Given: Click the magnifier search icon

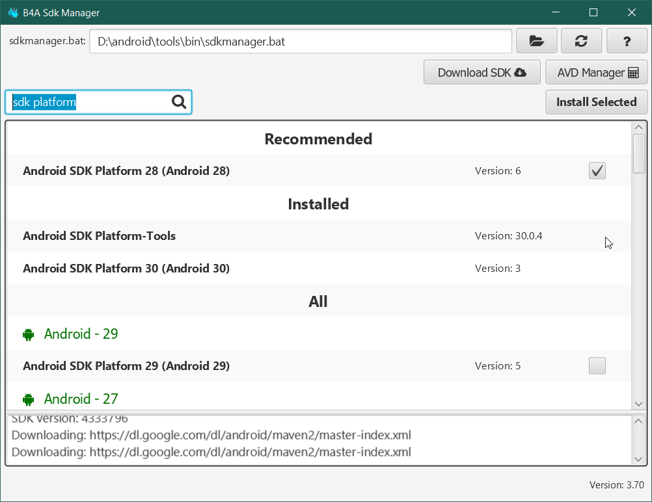Looking at the screenshot, I should [x=179, y=102].
